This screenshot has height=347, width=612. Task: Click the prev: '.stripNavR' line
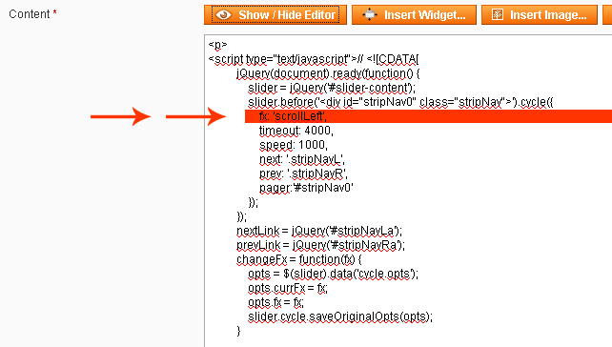(303, 173)
